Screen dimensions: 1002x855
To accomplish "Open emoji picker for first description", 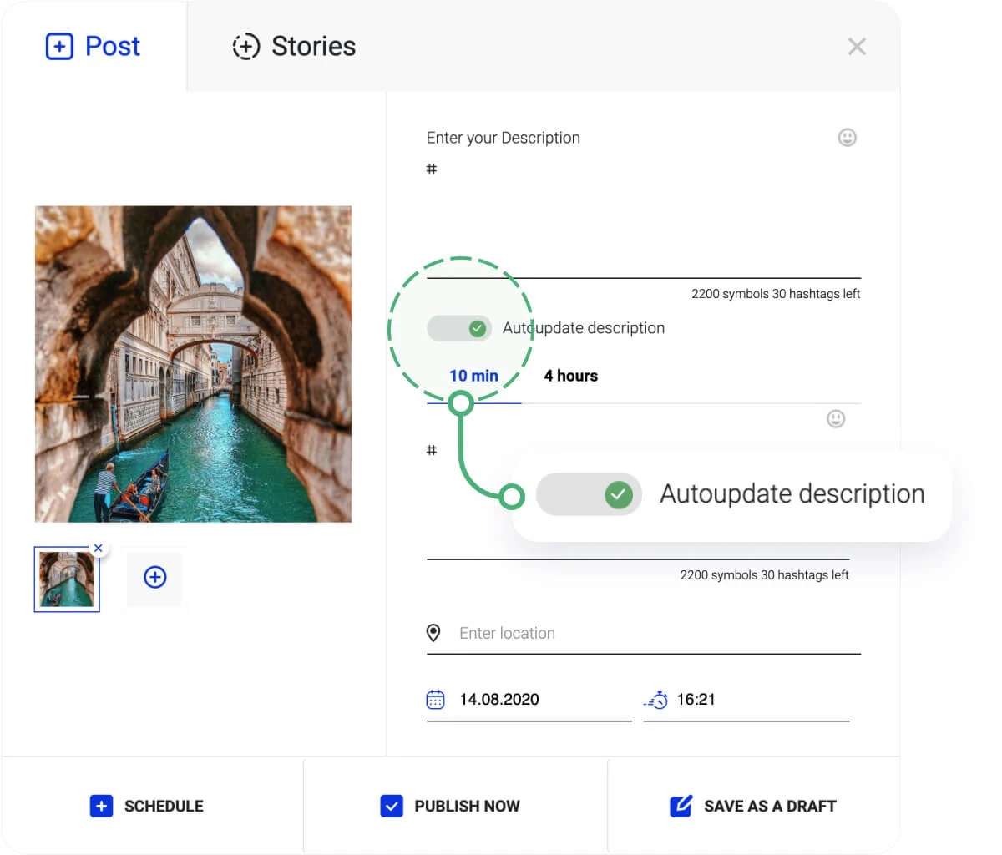I will [x=847, y=138].
